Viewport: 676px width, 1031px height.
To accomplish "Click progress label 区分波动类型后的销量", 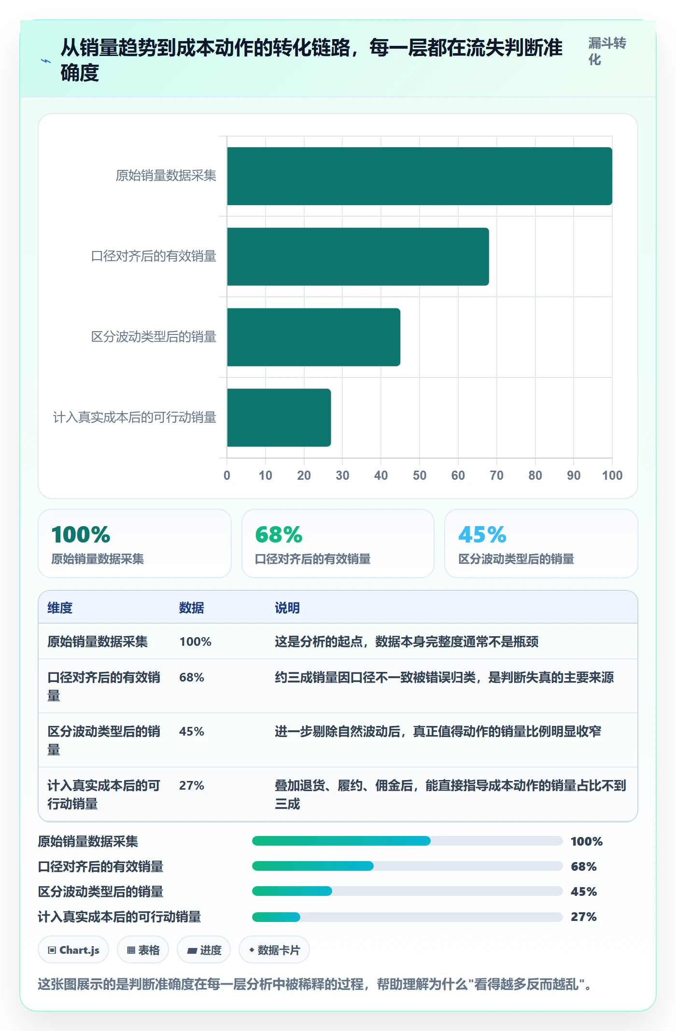I will pyautogui.click(x=100, y=892).
